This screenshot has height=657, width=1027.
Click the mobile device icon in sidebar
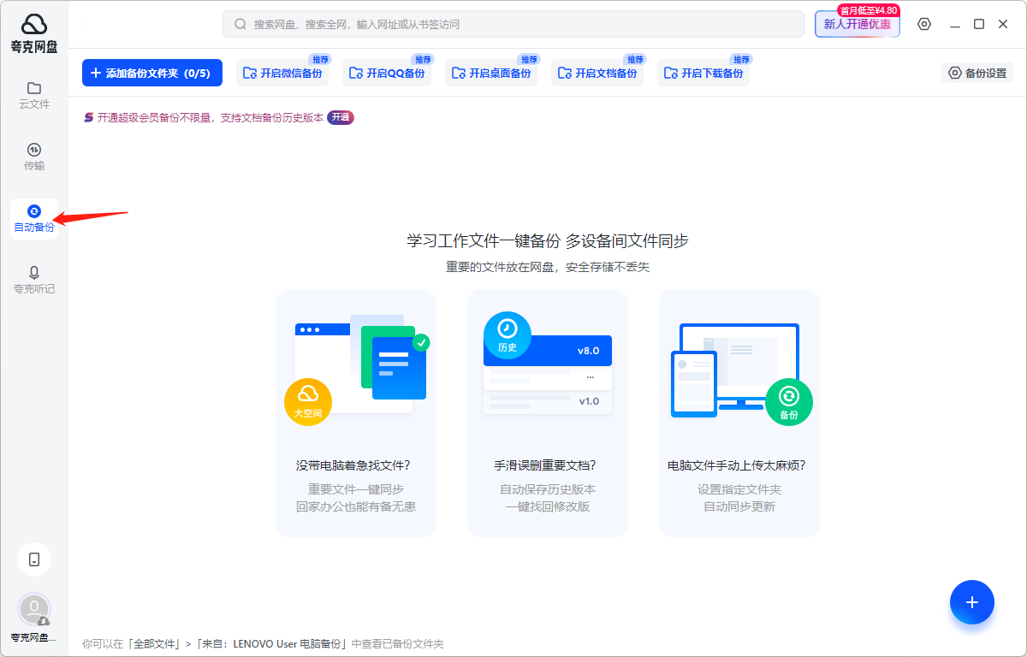pyautogui.click(x=34, y=559)
